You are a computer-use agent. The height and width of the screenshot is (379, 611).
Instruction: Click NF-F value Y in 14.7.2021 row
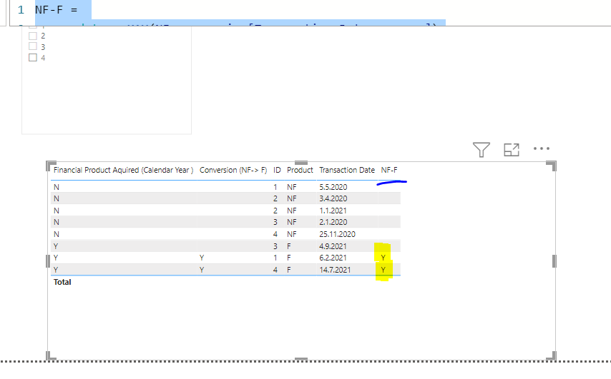[383, 270]
